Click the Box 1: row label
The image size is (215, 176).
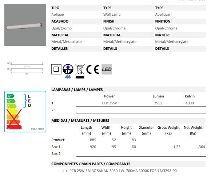56,147
